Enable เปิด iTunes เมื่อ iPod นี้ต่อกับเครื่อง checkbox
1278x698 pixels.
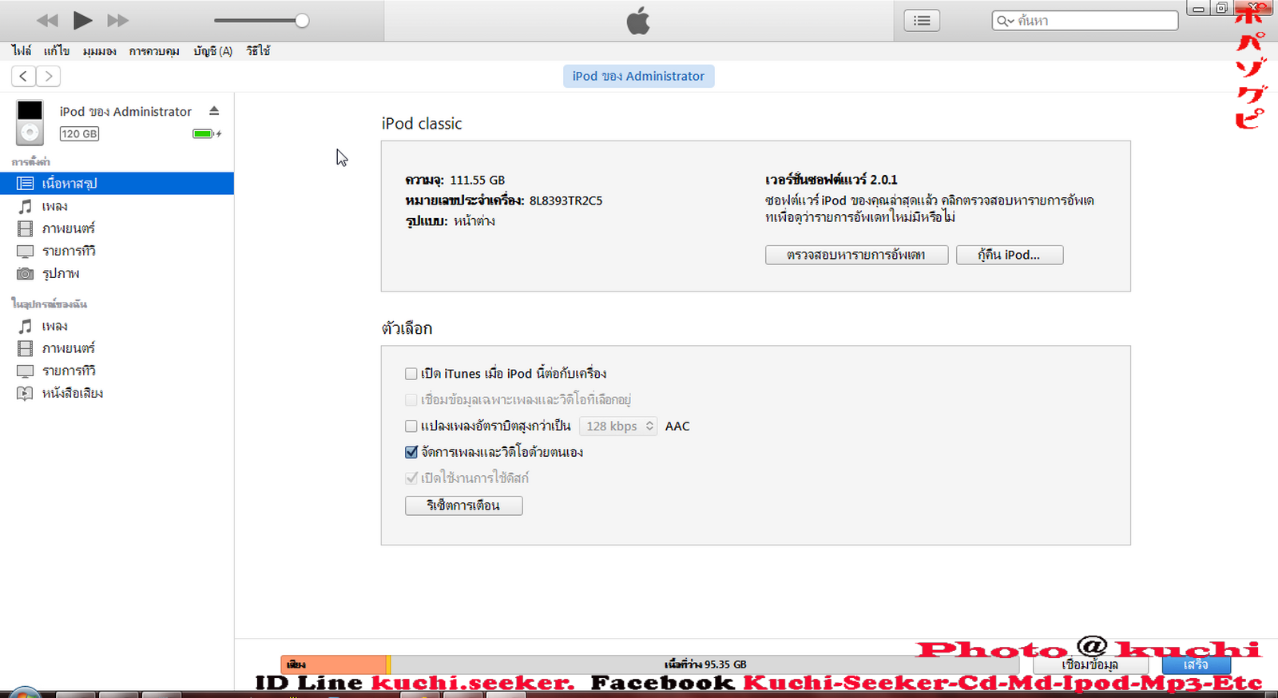tap(411, 374)
